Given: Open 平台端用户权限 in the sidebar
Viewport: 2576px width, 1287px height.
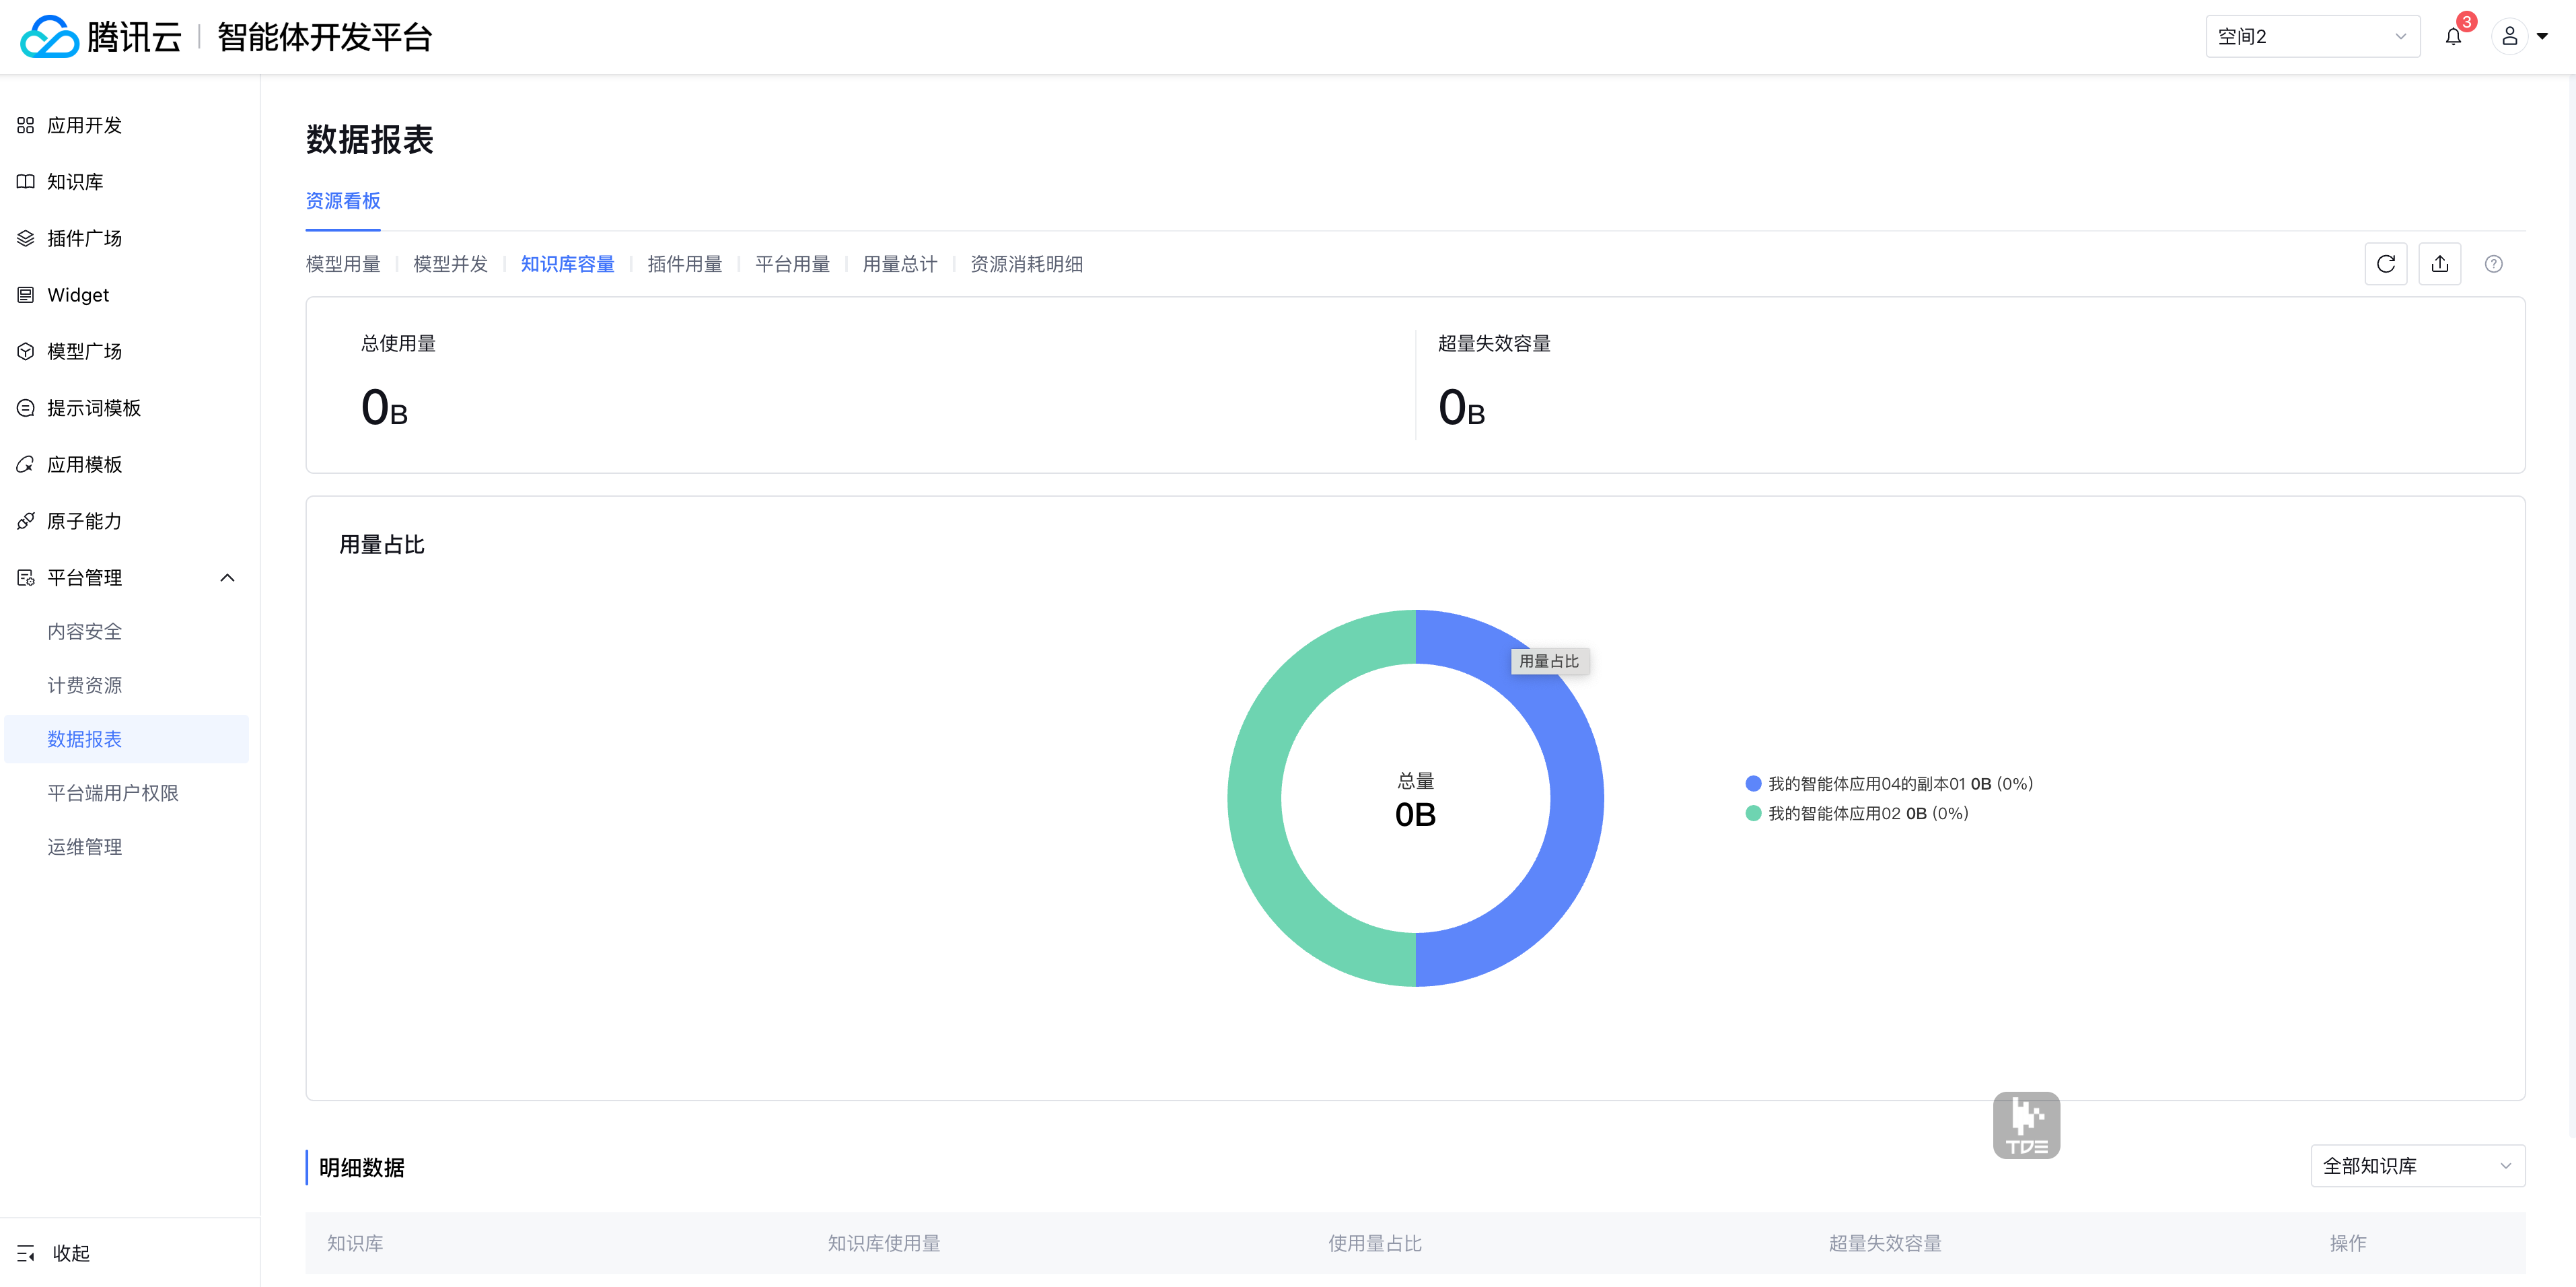Looking at the screenshot, I should 112,793.
